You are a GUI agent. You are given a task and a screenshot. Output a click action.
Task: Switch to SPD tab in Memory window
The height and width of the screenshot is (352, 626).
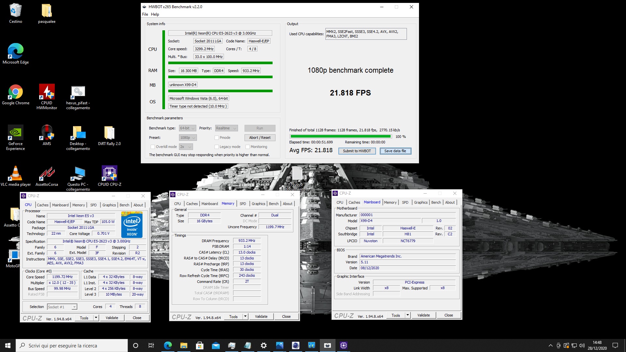243,204
